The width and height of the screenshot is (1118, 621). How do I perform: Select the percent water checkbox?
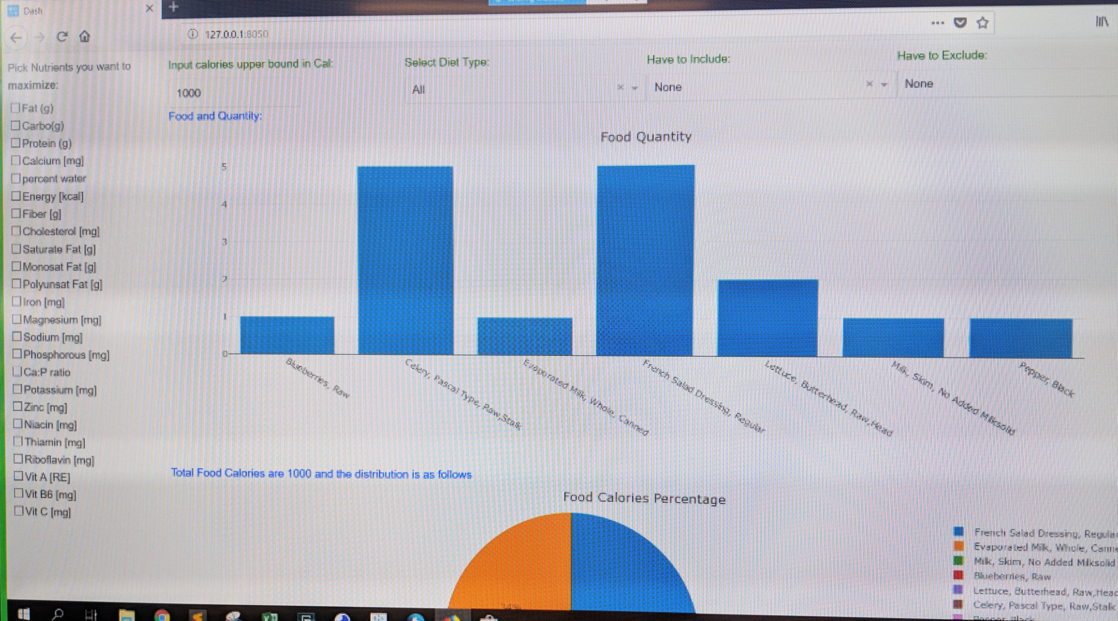tap(16, 178)
